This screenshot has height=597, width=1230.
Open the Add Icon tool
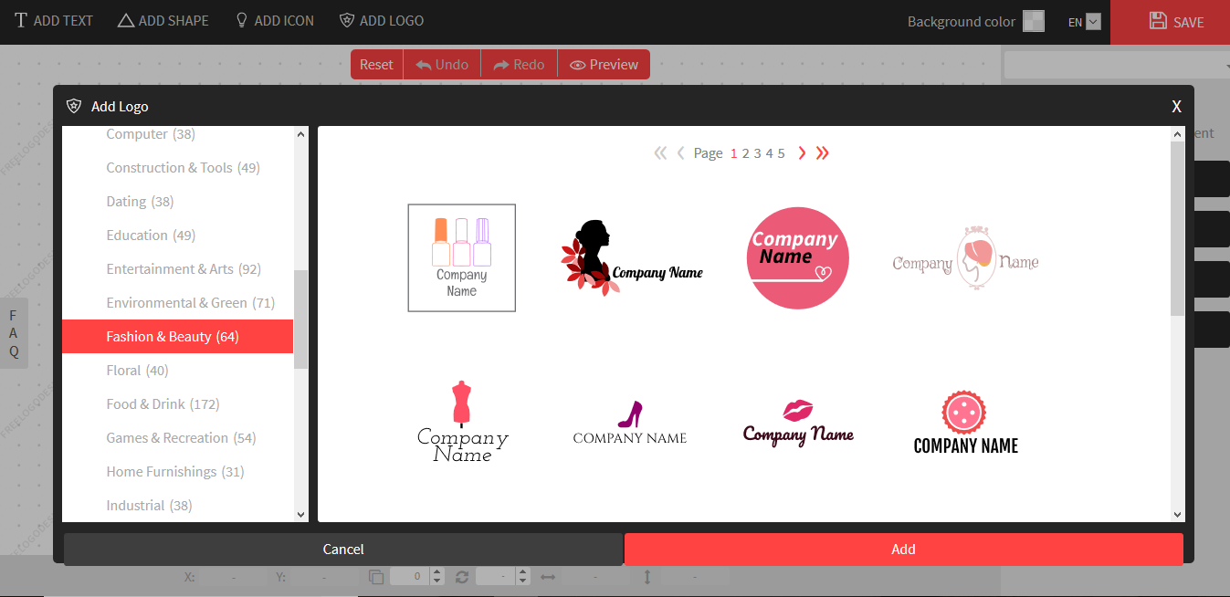274,20
